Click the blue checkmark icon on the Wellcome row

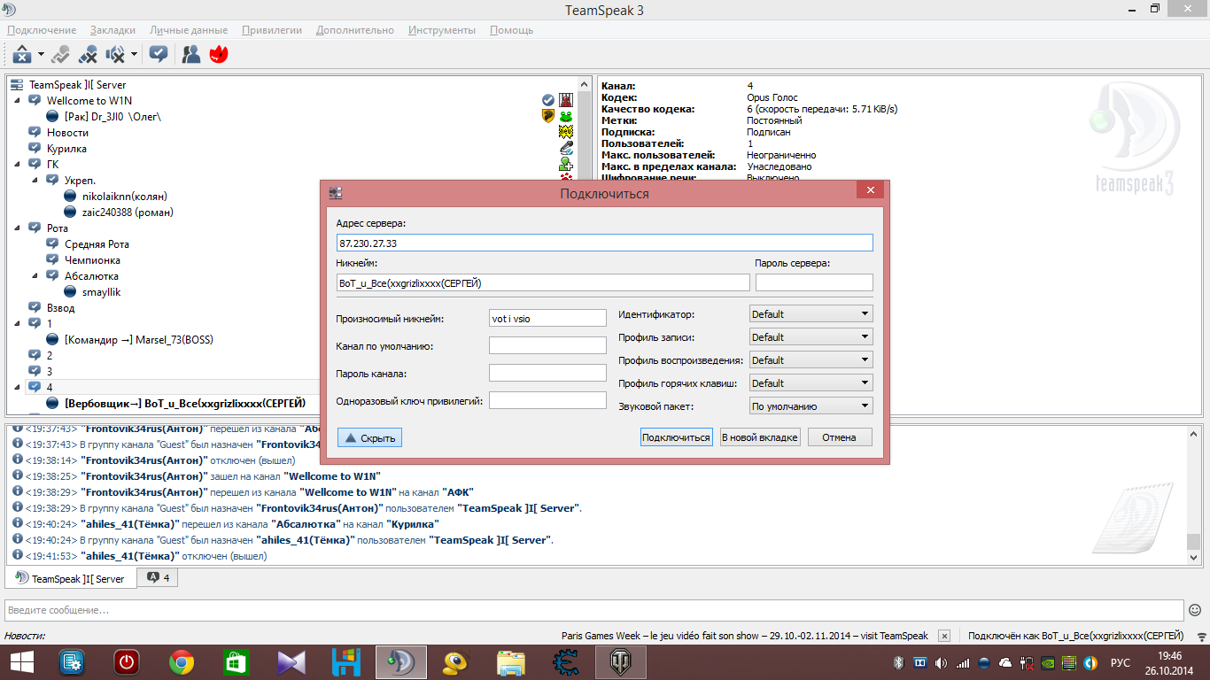[548, 100]
